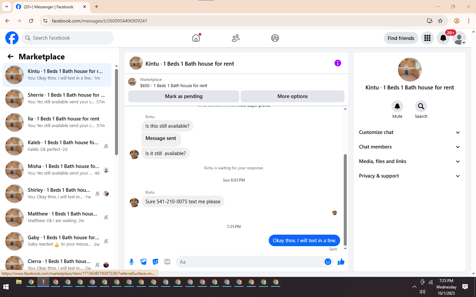Image resolution: width=476 pixels, height=297 pixels.
Task: Open the notifications bell icon
Action: (443, 38)
